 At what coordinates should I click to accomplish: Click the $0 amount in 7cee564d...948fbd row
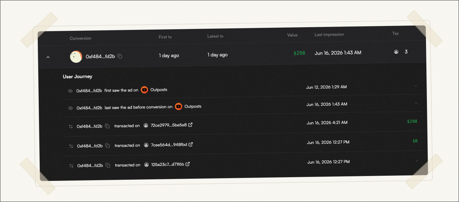coord(415,141)
